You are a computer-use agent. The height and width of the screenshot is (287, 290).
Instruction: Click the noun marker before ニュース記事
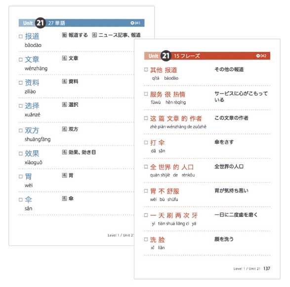coord(94,35)
